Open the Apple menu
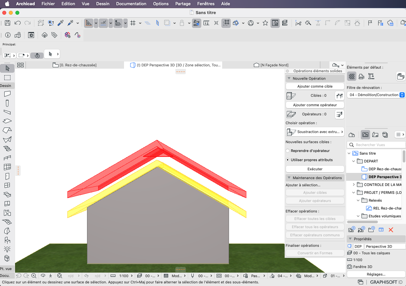406x286 pixels. pos(7,4)
